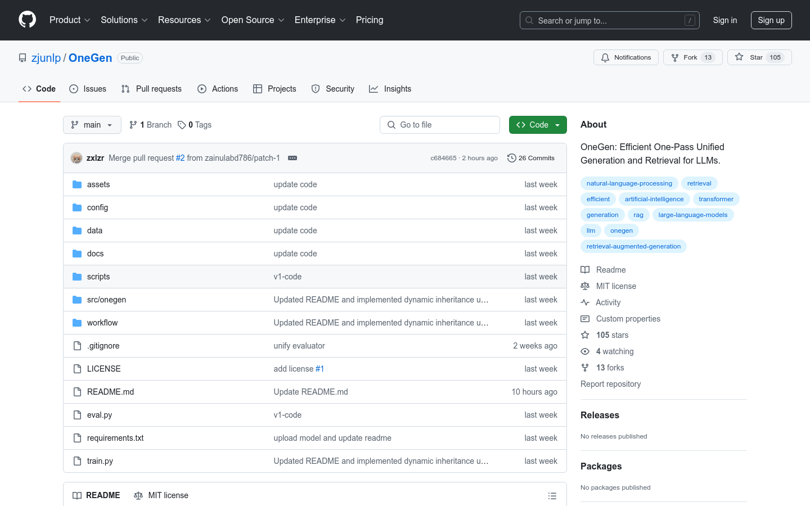This screenshot has height=506, width=810.
Task: Select the MIT license tab below files
Action: (x=161, y=495)
